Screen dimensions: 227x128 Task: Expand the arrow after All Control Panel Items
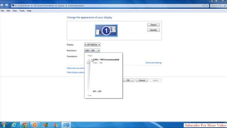click(56, 6)
